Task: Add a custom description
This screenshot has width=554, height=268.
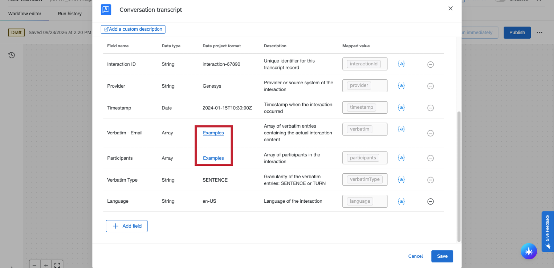Action: point(133,29)
